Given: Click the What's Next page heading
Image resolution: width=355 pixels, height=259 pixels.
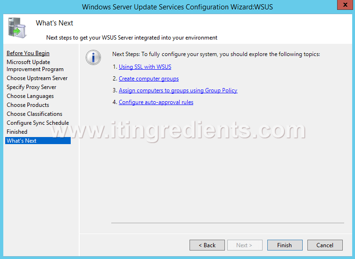Looking at the screenshot, I should point(54,23).
